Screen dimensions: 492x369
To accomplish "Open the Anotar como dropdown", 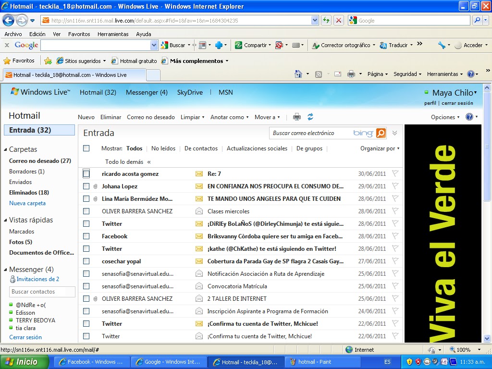I will click(x=229, y=117).
